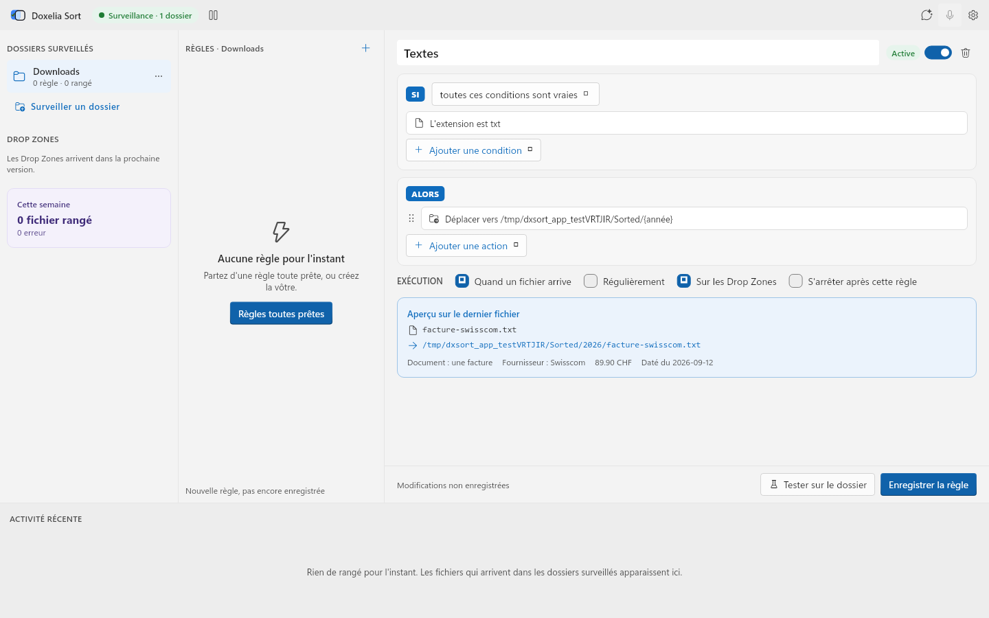Click the Modifications non enregistrées status text

[453, 485]
